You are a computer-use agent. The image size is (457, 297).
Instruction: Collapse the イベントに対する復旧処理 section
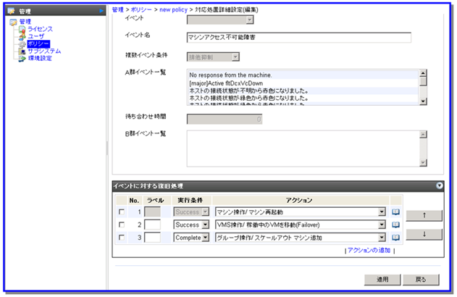439,185
